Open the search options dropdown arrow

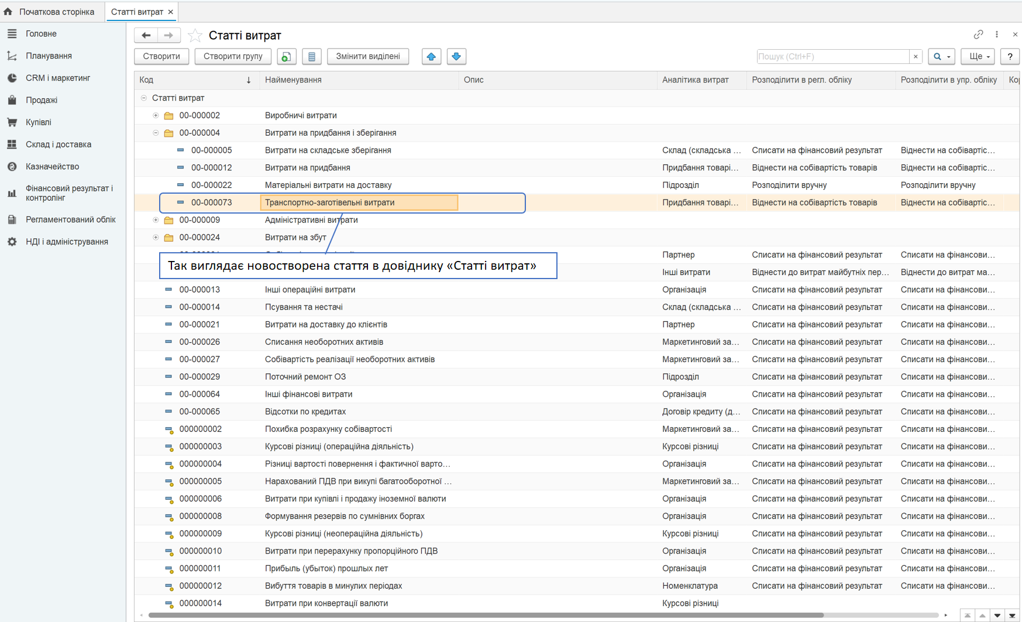coord(948,57)
